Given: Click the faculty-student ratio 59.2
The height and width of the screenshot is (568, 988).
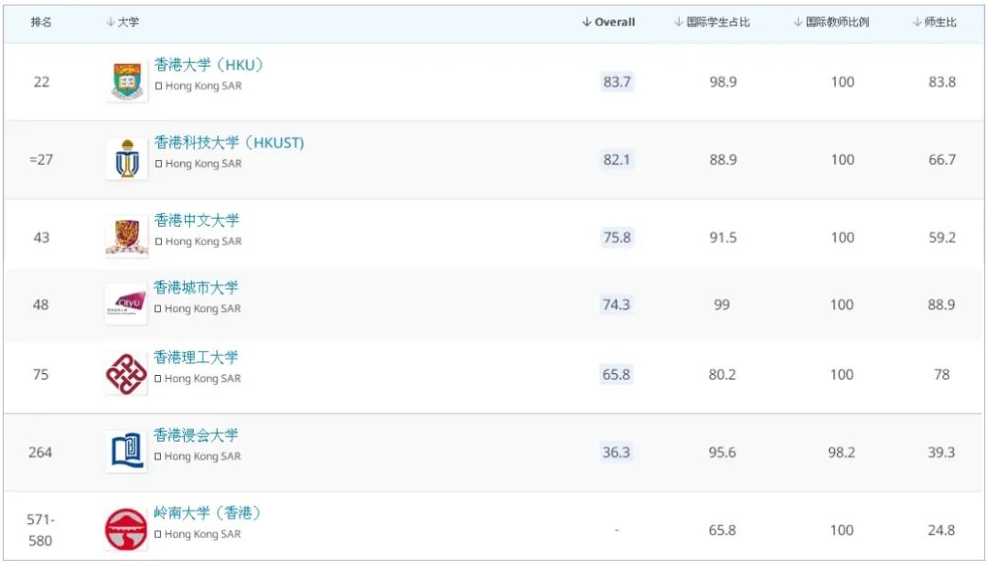Looking at the screenshot, I should pos(942,238).
